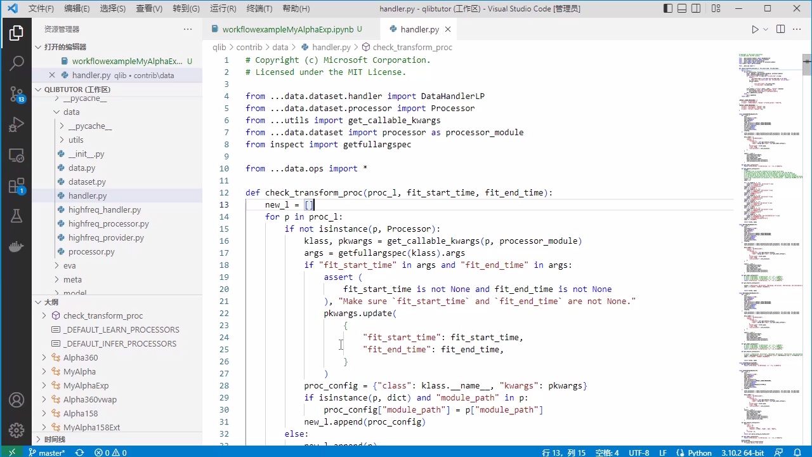The image size is (812, 457).
Task: Click Python language mode in status bar
Action: [x=700, y=453]
